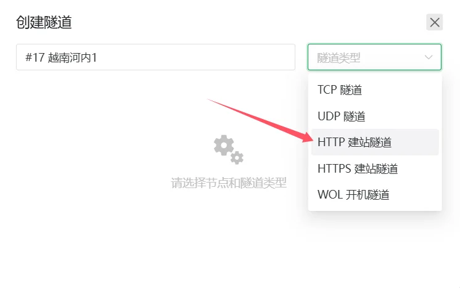The height and width of the screenshot is (288, 460).
Task: Click the large gear icon in the empty state
Action: click(x=224, y=145)
